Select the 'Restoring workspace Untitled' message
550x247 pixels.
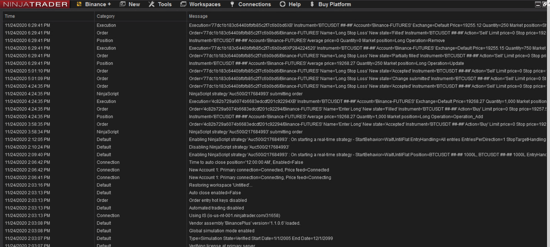[221, 185]
